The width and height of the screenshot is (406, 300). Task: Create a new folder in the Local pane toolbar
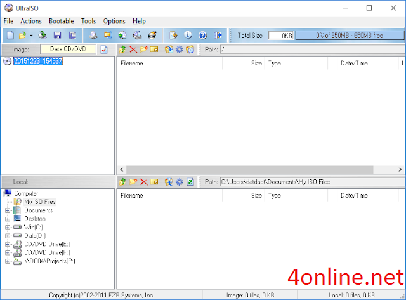click(x=133, y=182)
